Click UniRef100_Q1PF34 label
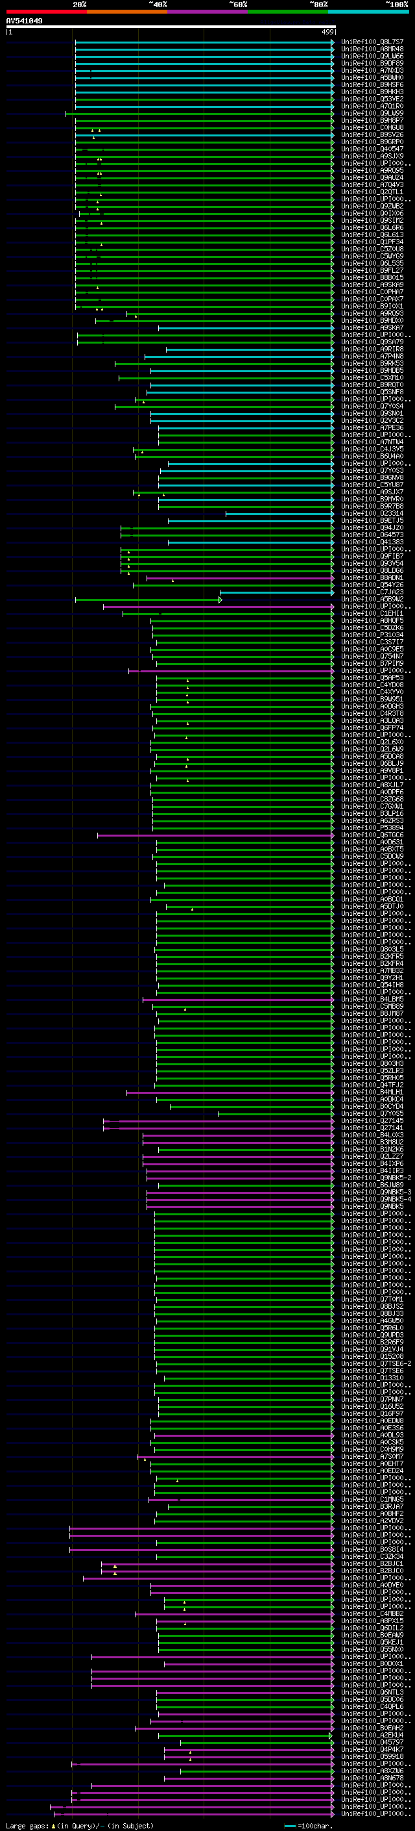This screenshot has width=415, height=1831. tap(372, 242)
